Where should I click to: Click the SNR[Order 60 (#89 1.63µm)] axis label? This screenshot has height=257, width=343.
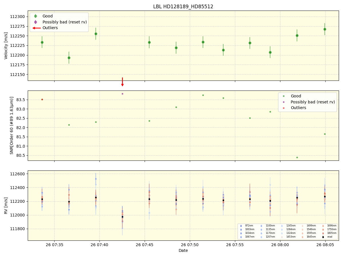pos(12,125)
